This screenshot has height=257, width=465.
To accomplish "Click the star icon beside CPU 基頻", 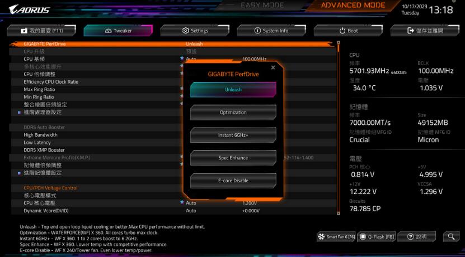I will [181, 59].
